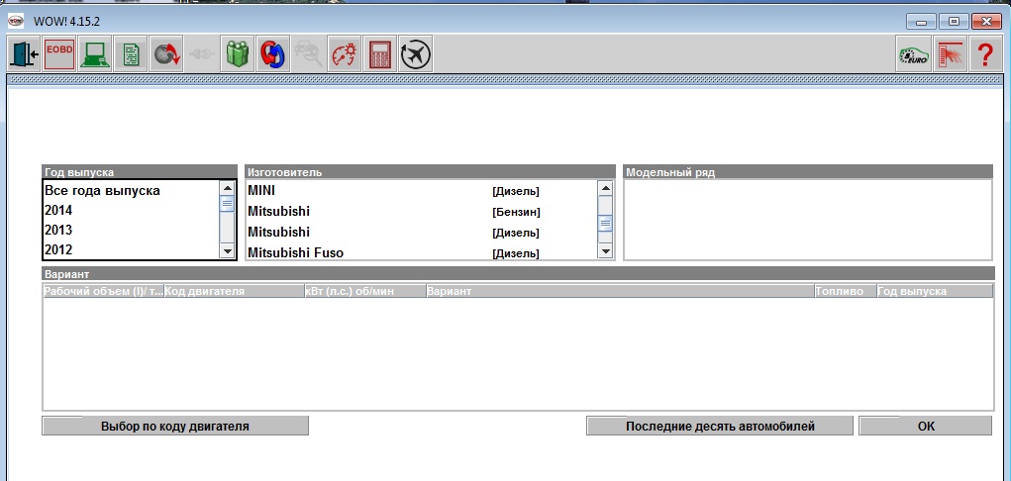Click the 'Рабочий объем' column header
This screenshot has height=481, width=1011.
pyautogui.click(x=103, y=291)
